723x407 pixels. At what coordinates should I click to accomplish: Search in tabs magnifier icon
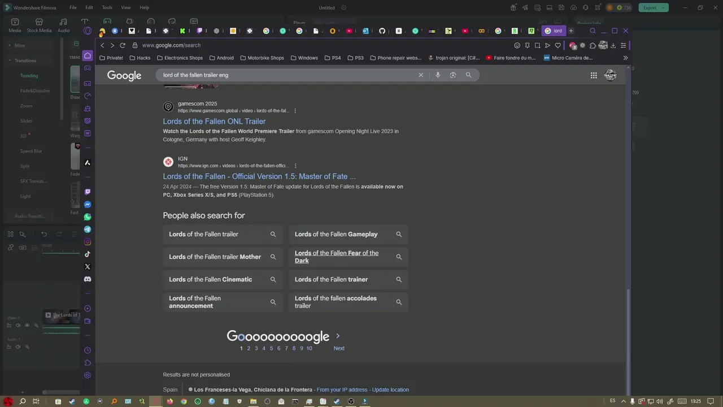click(593, 31)
